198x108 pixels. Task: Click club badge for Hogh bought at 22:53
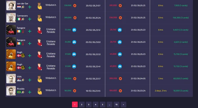coord(23,55)
